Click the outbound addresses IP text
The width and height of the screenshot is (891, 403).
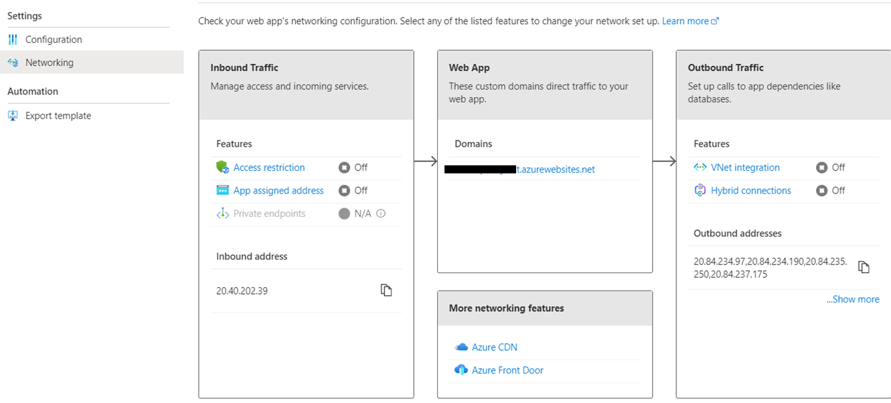point(770,268)
